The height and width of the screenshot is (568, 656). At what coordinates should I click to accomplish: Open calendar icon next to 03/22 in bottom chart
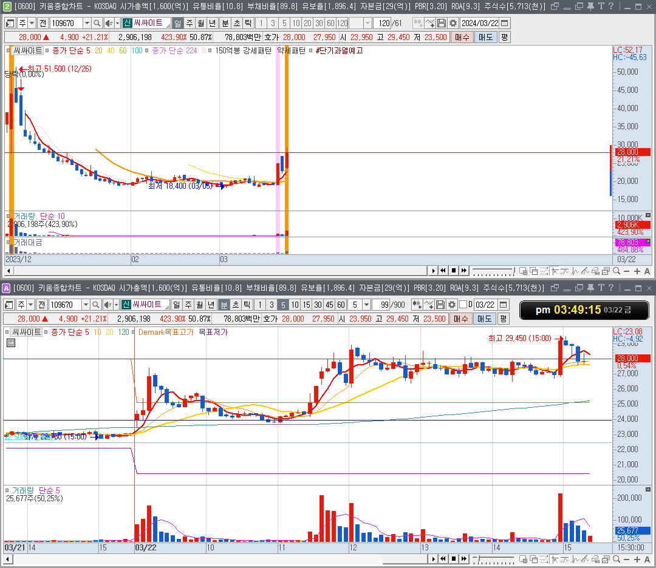point(504,305)
